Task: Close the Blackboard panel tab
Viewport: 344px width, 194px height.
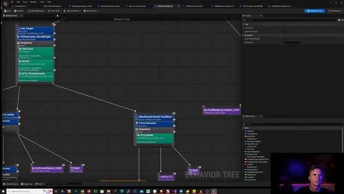Action: click(261, 116)
